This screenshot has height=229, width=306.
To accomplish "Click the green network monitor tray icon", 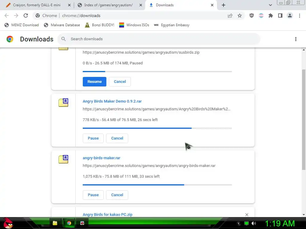I will [247, 223].
